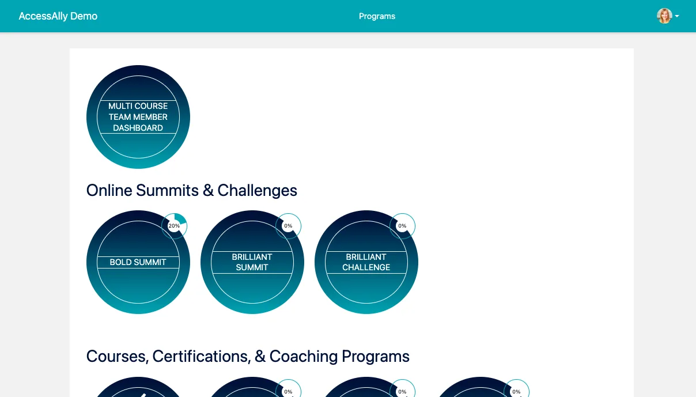The height and width of the screenshot is (397, 696).
Task: Open the Bold Summit program circle
Action: tap(138, 262)
